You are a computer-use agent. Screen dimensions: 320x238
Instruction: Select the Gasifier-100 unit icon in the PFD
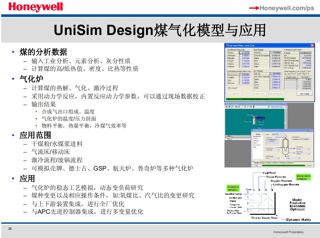pyautogui.click(x=254, y=120)
